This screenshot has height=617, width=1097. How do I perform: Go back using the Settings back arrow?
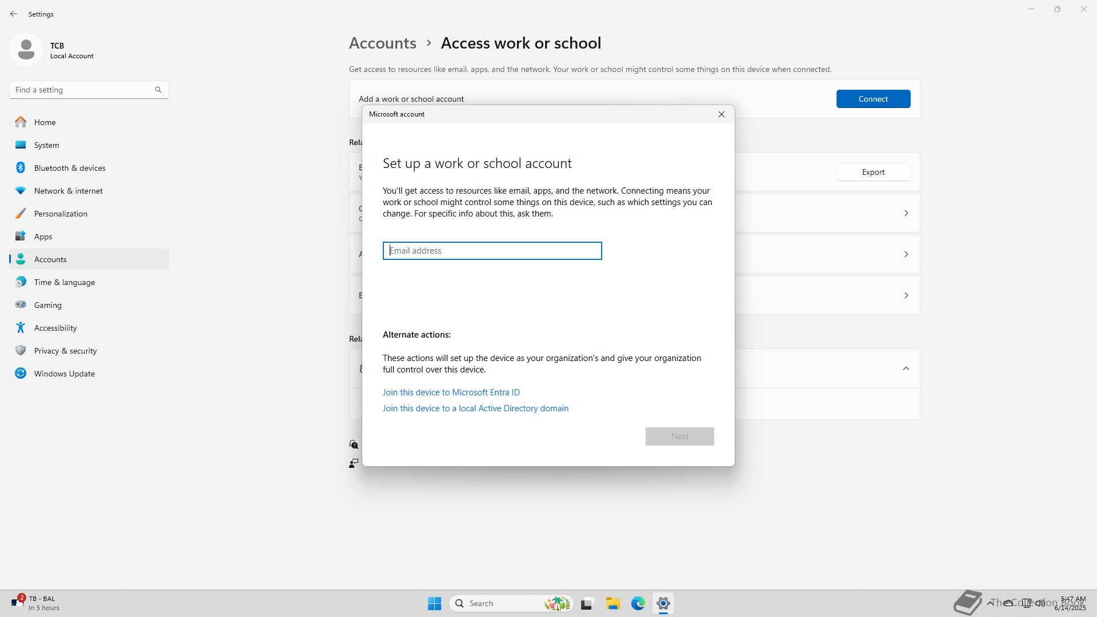pos(14,14)
